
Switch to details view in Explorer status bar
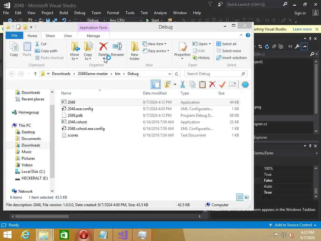[x=240, y=197]
